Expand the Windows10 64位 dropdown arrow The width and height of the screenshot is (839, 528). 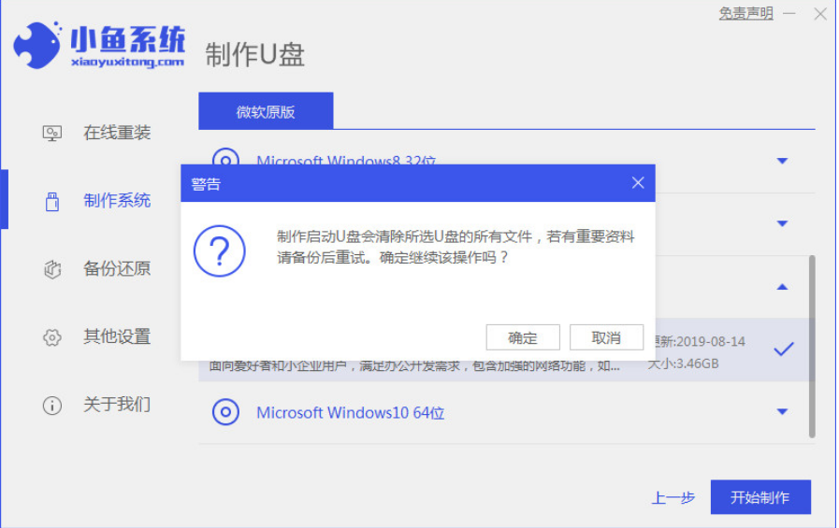tap(782, 411)
